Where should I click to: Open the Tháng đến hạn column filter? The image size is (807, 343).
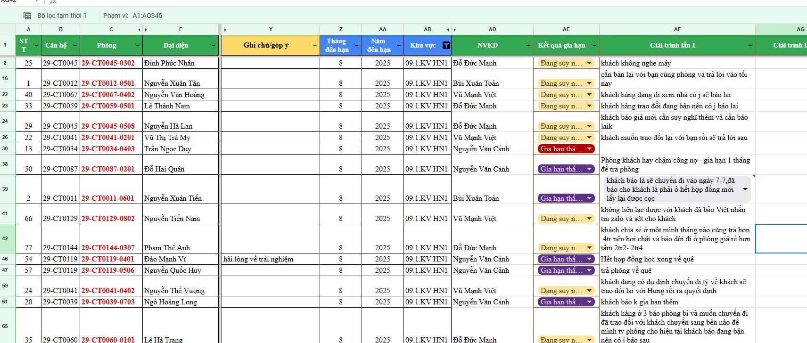[x=356, y=46]
